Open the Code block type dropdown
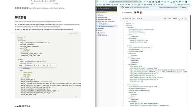 [x=21, y=65]
